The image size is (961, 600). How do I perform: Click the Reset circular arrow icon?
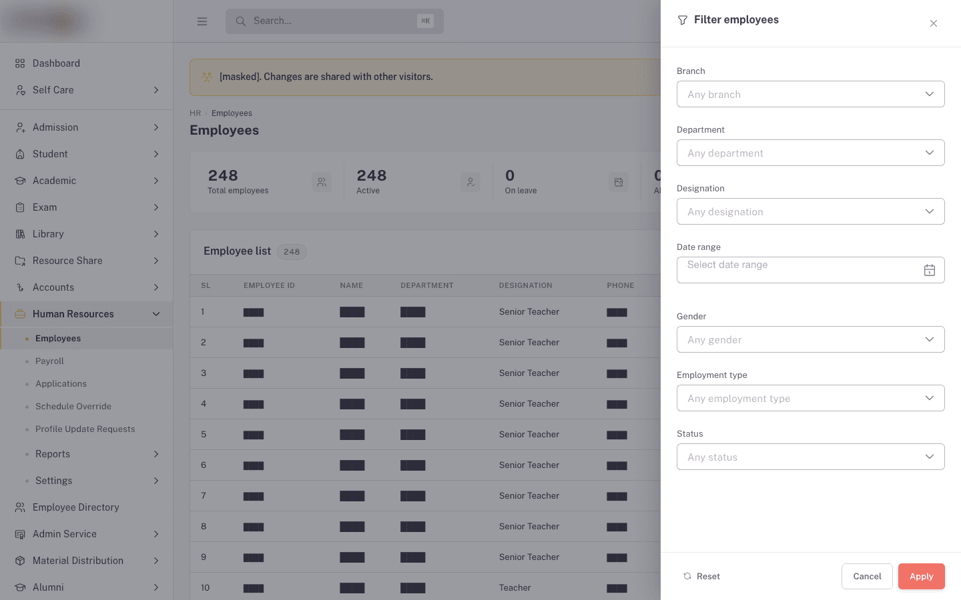[x=687, y=576]
